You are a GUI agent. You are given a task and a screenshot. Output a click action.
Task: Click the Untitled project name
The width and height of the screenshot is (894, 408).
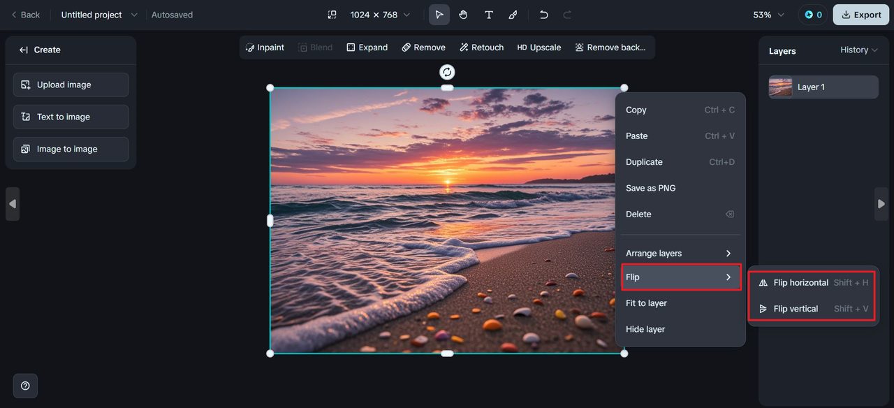pos(91,15)
